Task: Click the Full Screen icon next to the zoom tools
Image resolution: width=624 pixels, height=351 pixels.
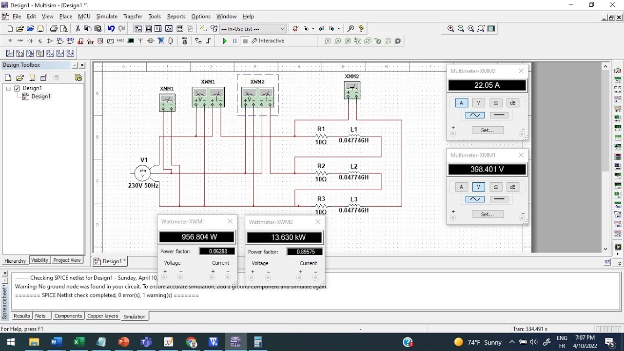Action: click(x=491, y=29)
